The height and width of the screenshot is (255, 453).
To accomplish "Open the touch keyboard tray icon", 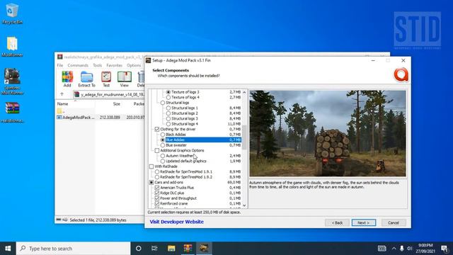I will tap(382, 249).
